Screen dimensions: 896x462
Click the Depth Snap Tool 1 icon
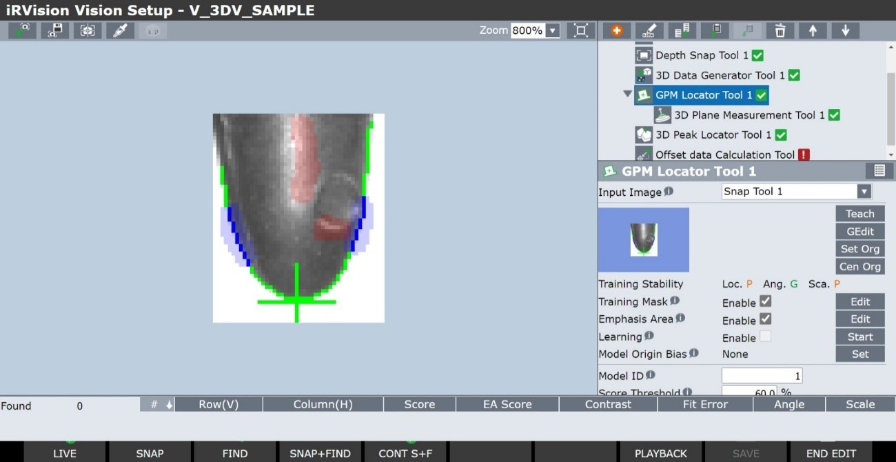click(x=644, y=55)
